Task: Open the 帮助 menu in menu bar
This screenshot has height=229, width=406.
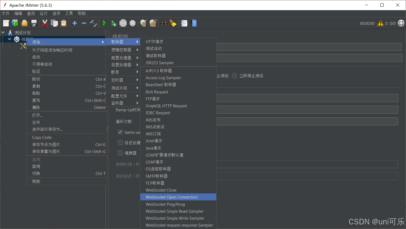Action: tap(82, 13)
